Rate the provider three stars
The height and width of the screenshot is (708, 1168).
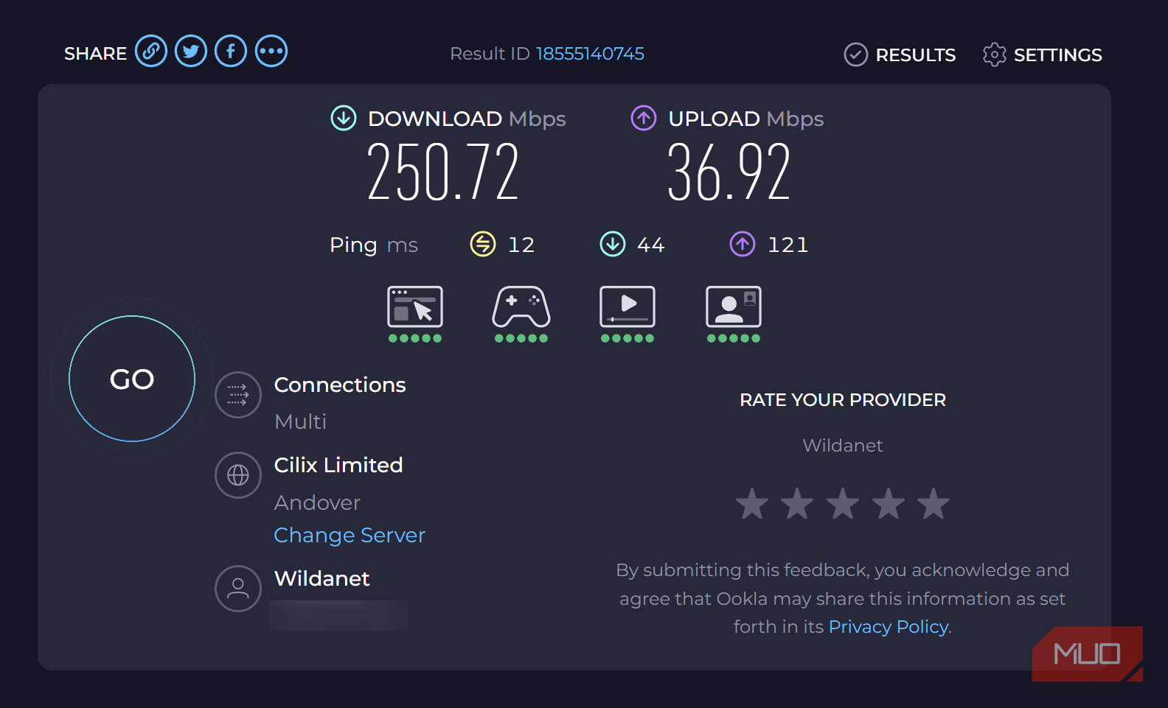point(843,504)
